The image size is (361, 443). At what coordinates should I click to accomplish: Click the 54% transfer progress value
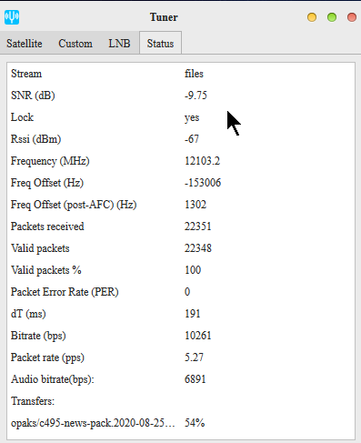195,423
